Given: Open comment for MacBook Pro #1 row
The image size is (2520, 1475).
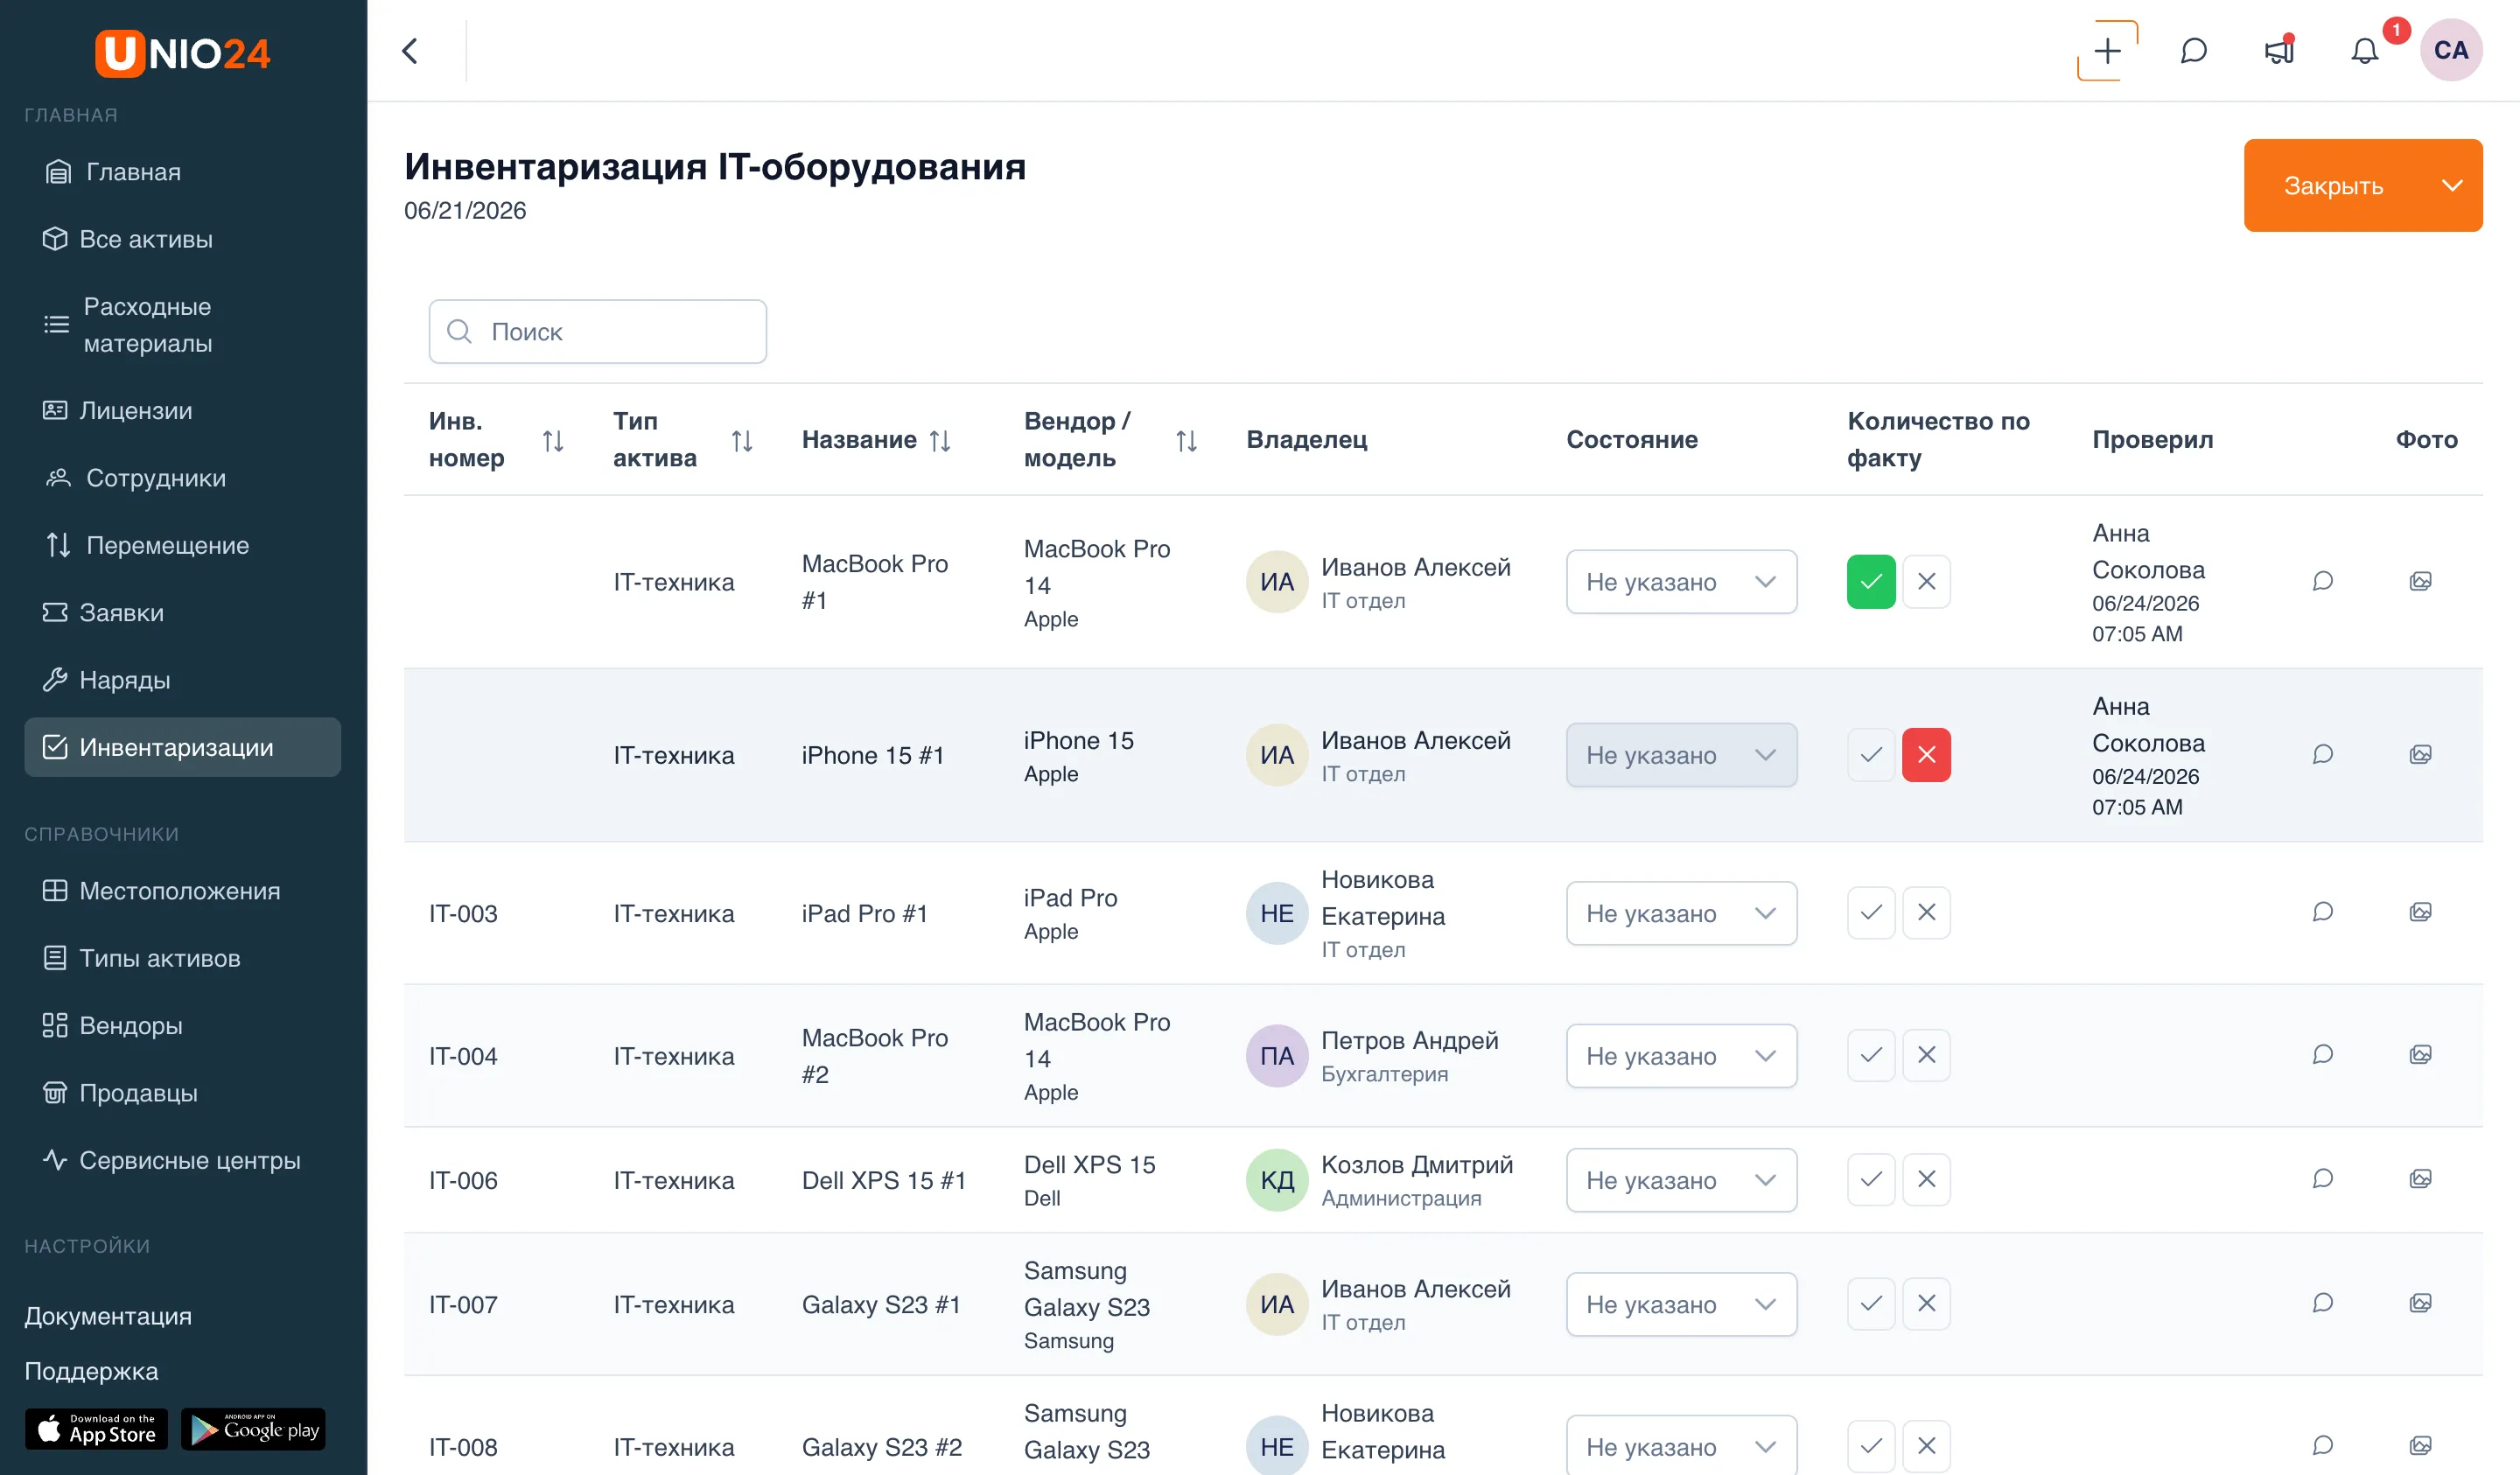Looking at the screenshot, I should pos(2322,581).
